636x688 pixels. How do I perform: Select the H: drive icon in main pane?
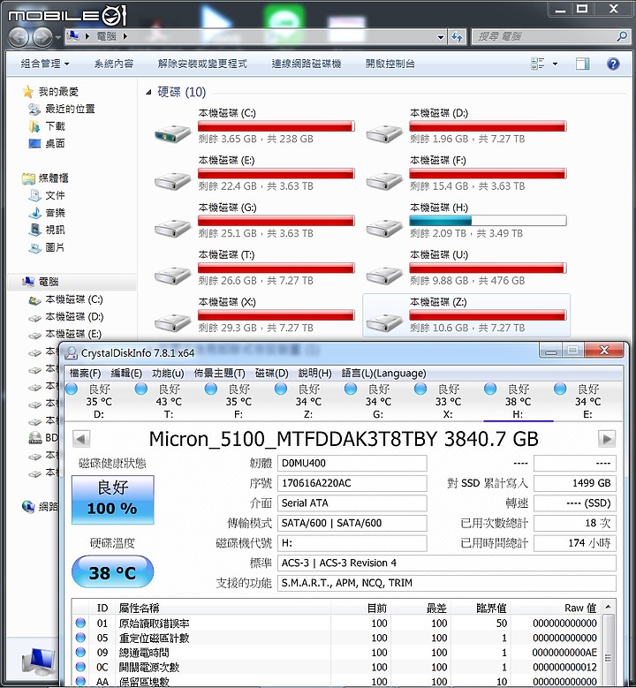[384, 227]
